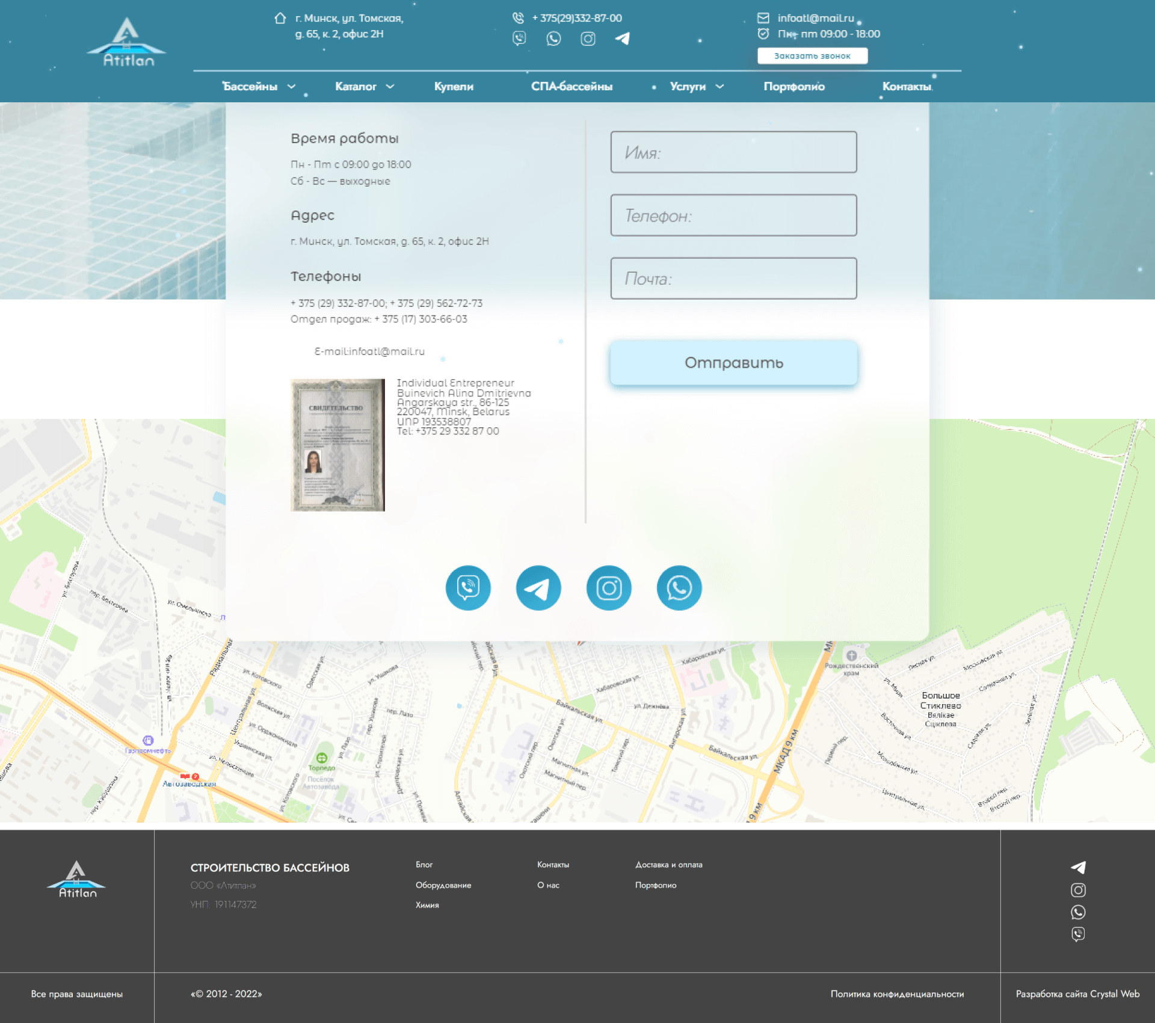Expand the Услуги dropdown menu
Viewport: 1155px width, 1023px height.
[x=697, y=87]
